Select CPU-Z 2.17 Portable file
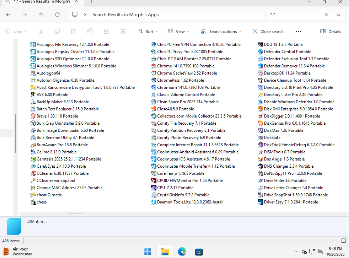This screenshot has height=258, width=349. (x=175, y=188)
